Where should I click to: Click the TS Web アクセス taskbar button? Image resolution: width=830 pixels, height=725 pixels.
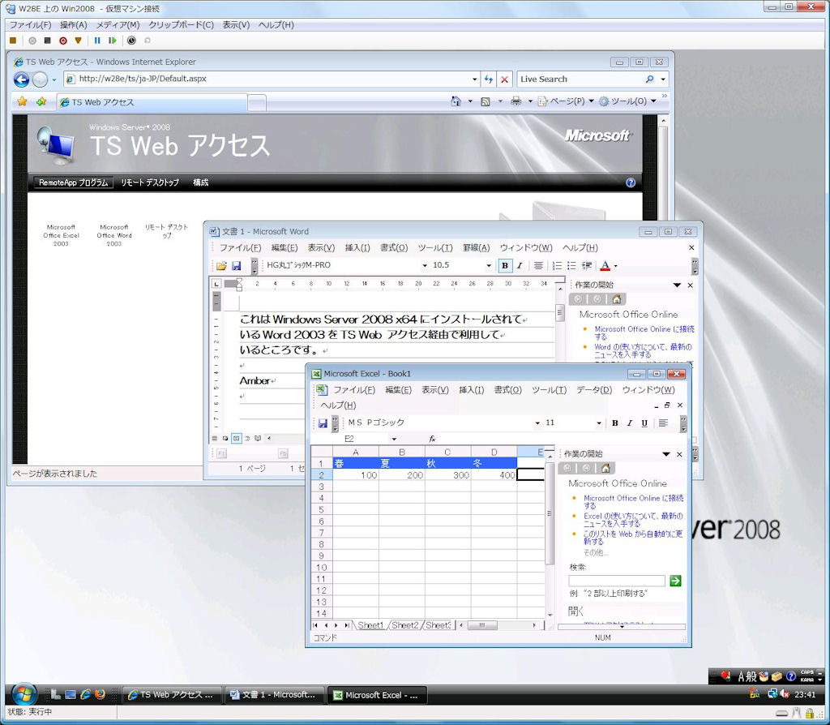pyautogui.click(x=170, y=695)
